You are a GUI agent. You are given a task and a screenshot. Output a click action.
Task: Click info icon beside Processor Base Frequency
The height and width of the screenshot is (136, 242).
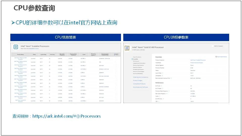point(169,91)
